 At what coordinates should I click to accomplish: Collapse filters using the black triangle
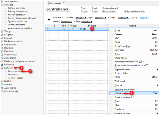tap(49, 20)
